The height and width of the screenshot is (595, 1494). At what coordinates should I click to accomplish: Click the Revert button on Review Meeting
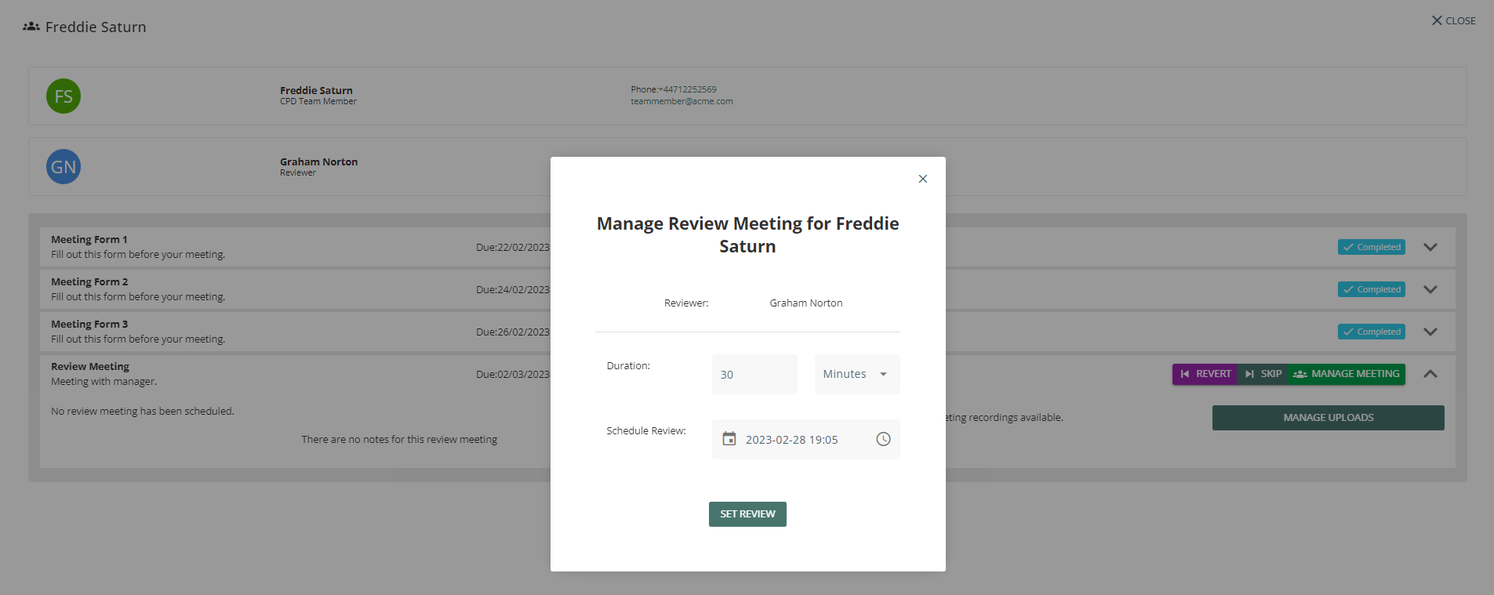[1205, 374]
